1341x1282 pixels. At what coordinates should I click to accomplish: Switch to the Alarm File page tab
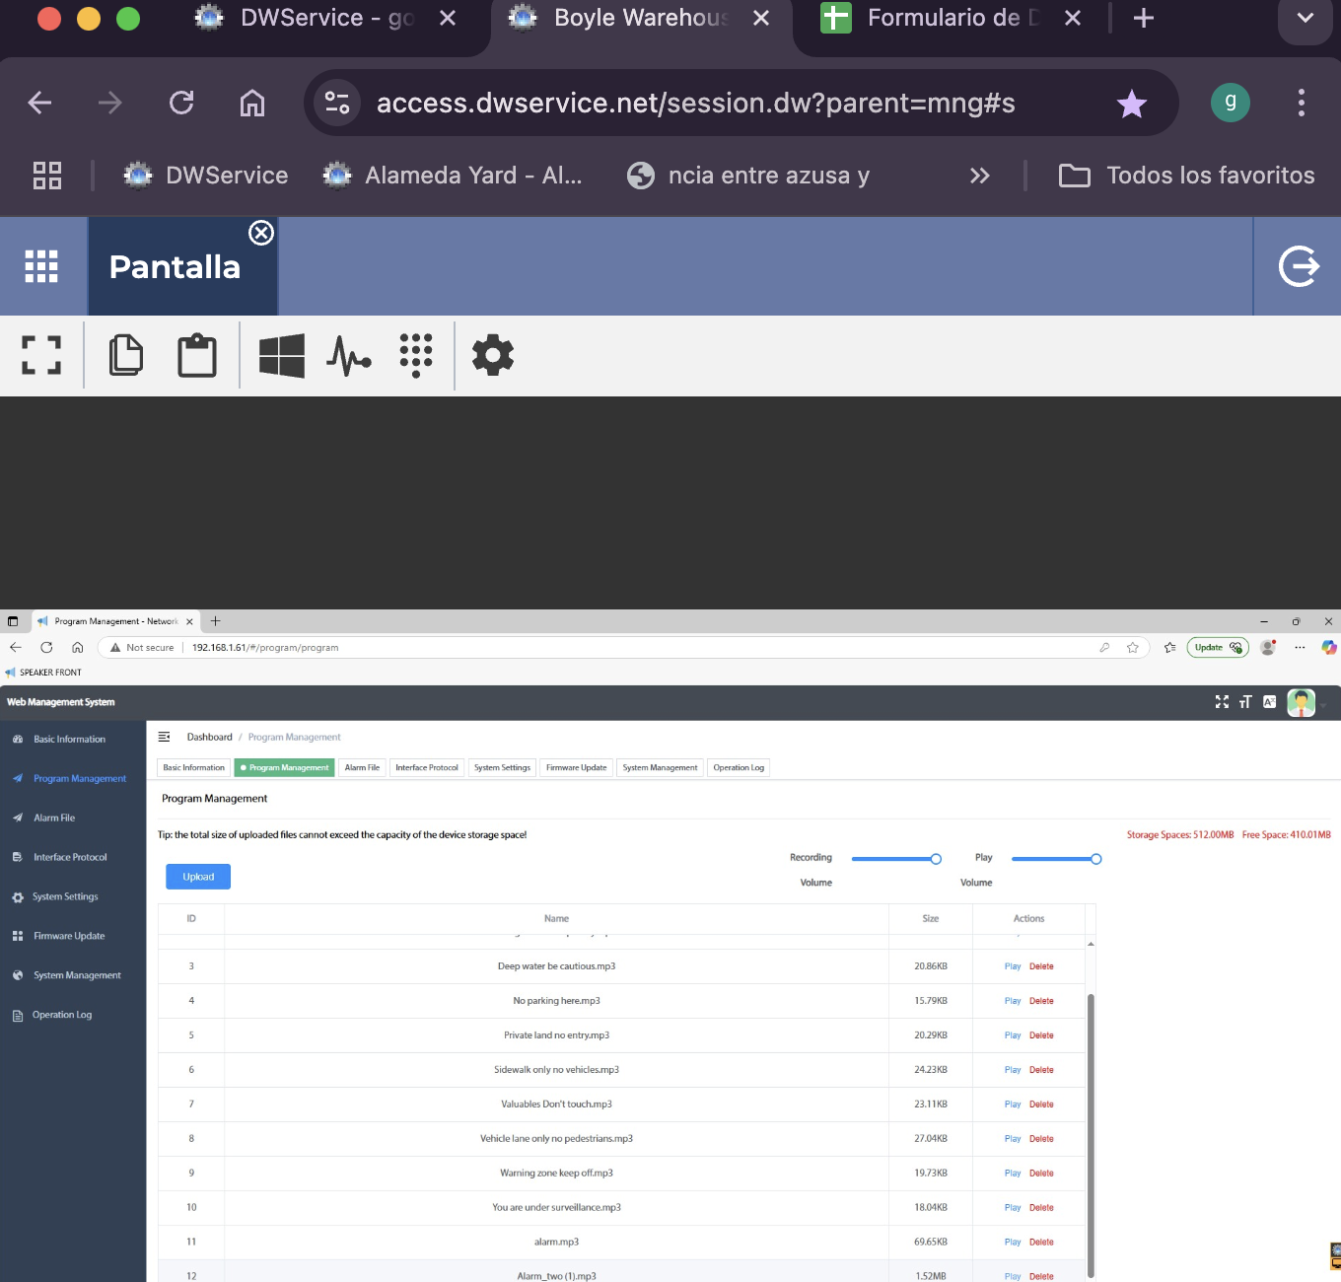[362, 767]
